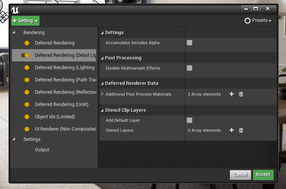Collapse the Deferred Renderer Data section
This screenshot has height=189, width=286.
tap(102, 83)
